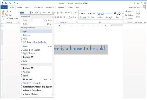The image size is (147, 100).
Task: Click the Sort A-Z icon
Action: 72,13
